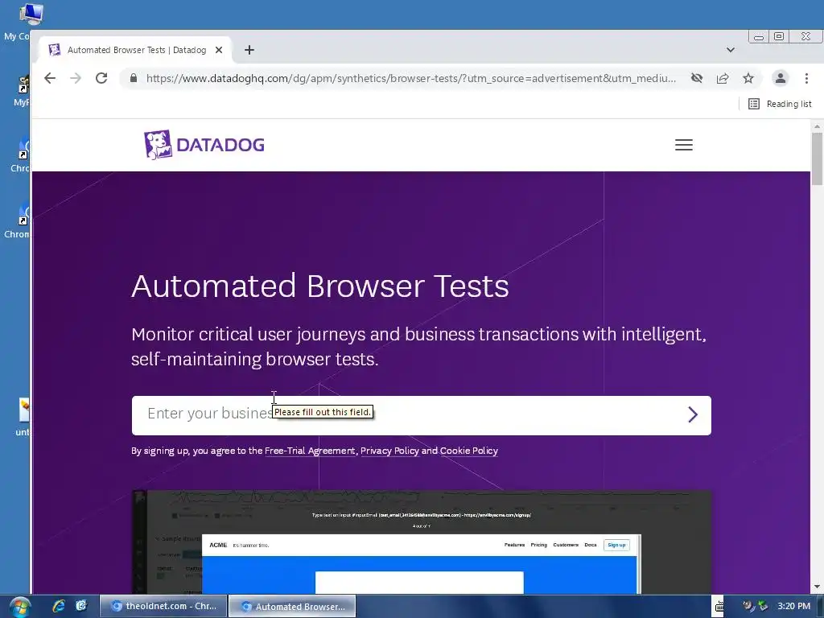Go forward to the next page
Screen dimensions: 824x618
(x=76, y=78)
